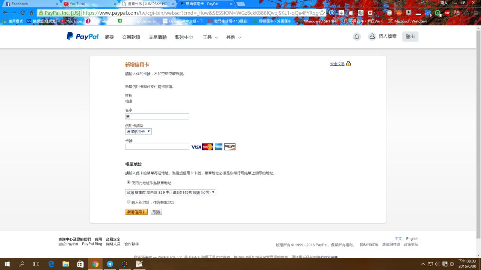Click the 中文 language link in footer
Image resolution: width=481 pixels, height=270 pixels.
coord(398,238)
